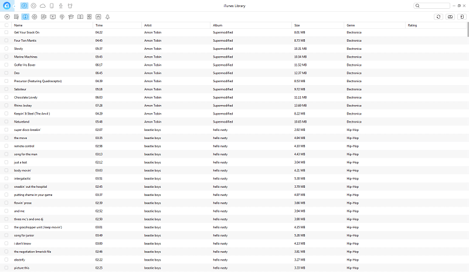Check the box for intergalactic
The height and width of the screenshot is (274, 469).
(x=6, y=178)
